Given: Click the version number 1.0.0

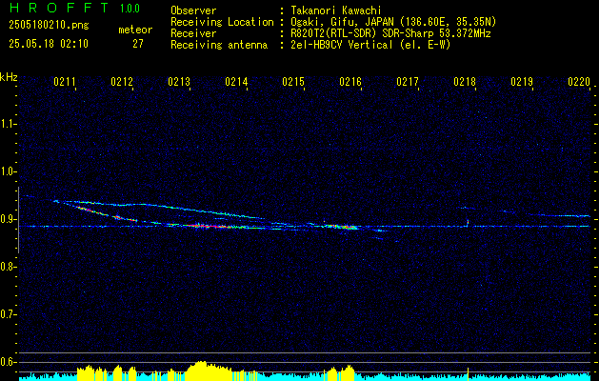Looking at the screenshot, I should (130, 9).
